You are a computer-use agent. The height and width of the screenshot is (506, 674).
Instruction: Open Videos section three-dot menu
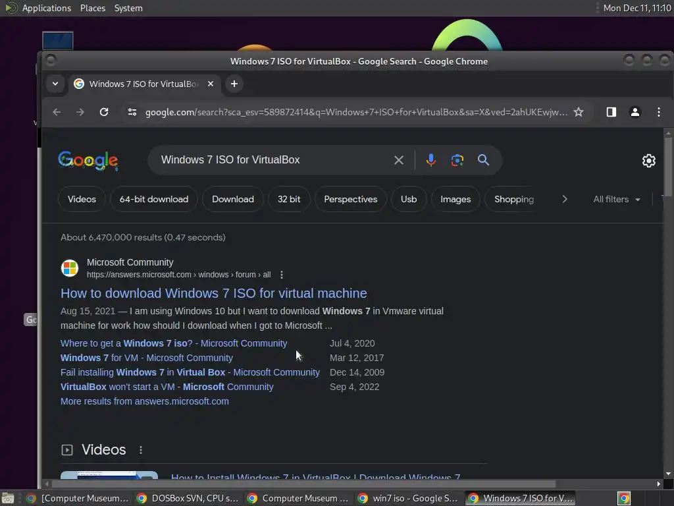(x=141, y=450)
